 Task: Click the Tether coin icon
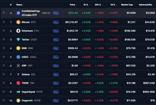18,39
